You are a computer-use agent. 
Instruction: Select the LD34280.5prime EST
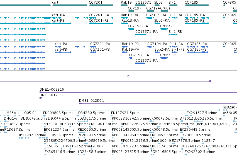[x=81, y=116]
